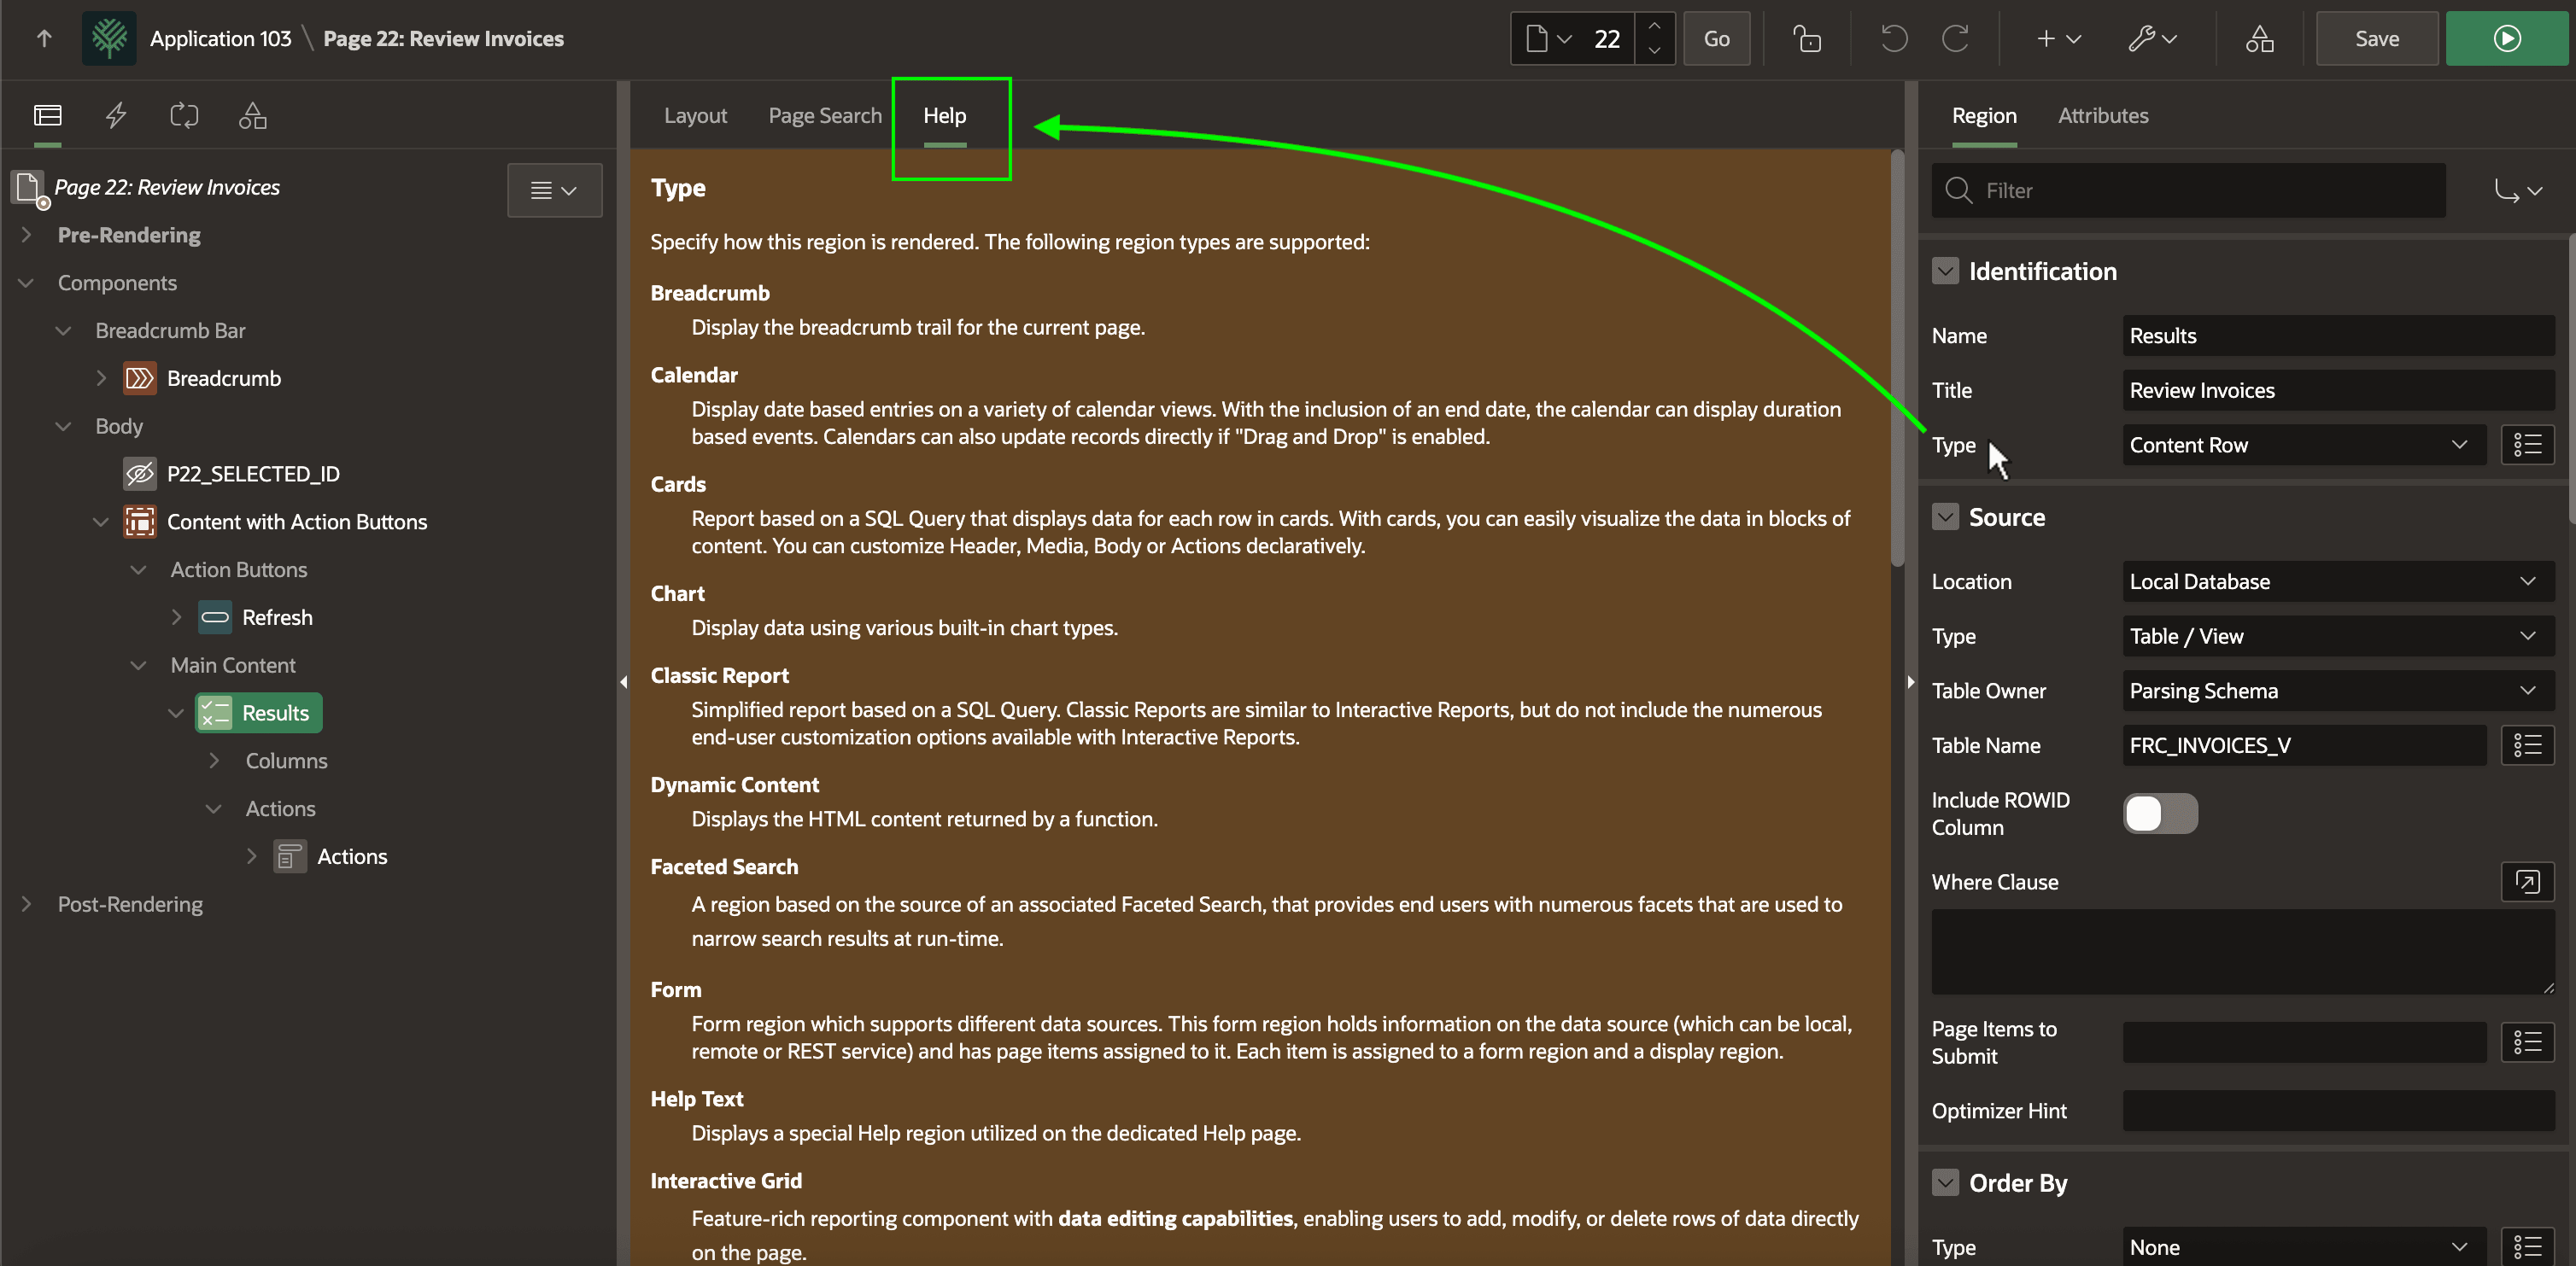Switch to Rendering tree tab
Screen dimensions: 2576x1266
click(x=48, y=116)
